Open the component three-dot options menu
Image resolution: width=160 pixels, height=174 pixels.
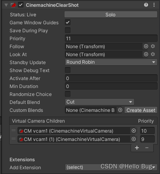(154, 5)
